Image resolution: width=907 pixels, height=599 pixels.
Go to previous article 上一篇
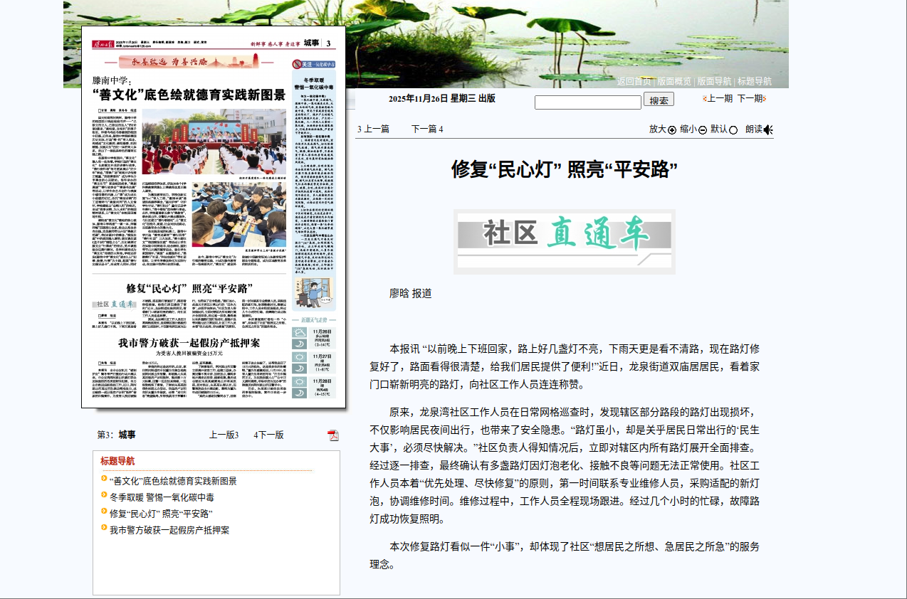pos(377,129)
